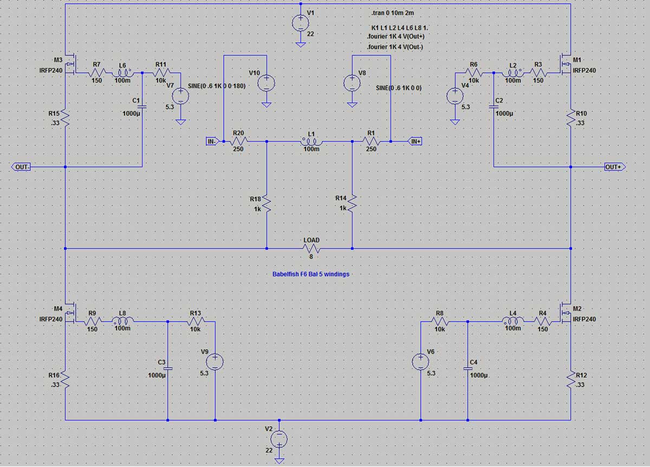This screenshot has width=650, height=467.
Task: Pick the L4 inductor symbol
Action: [512, 321]
